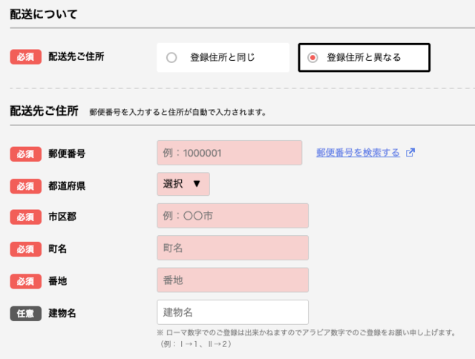The image size is (475, 359).
Task: Focus the 郵便番号 input field
Action: (x=229, y=153)
